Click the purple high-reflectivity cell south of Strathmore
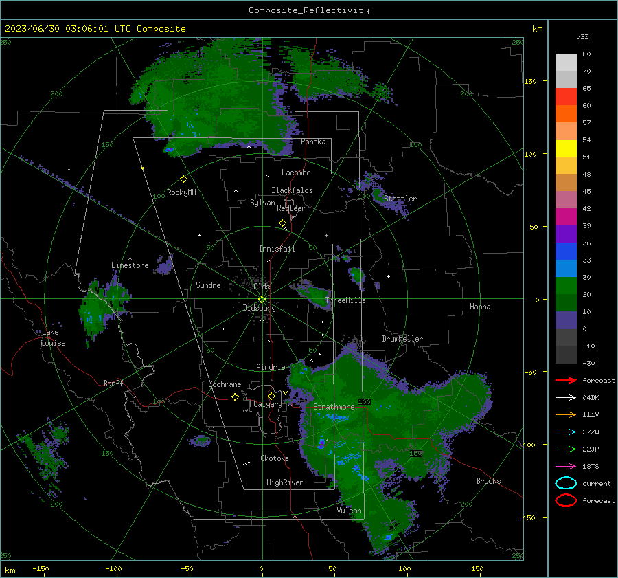618x578 pixels. (x=321, y=443)
